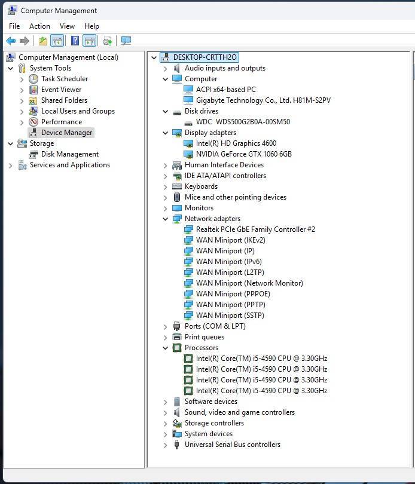
Task: Select Device Manager in the left tree
Action: point(66,133)
